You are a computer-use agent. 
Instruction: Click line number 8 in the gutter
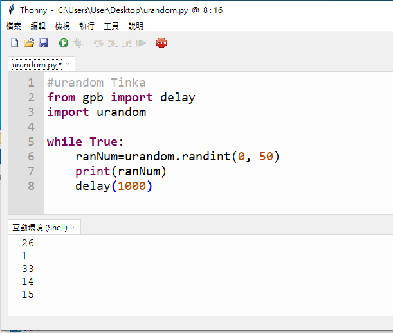pos(31,186)
